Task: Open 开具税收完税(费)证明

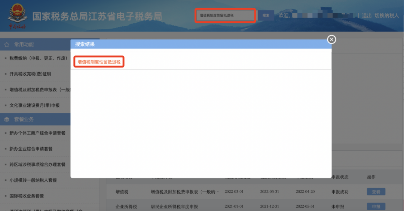Action: point(30,74)
